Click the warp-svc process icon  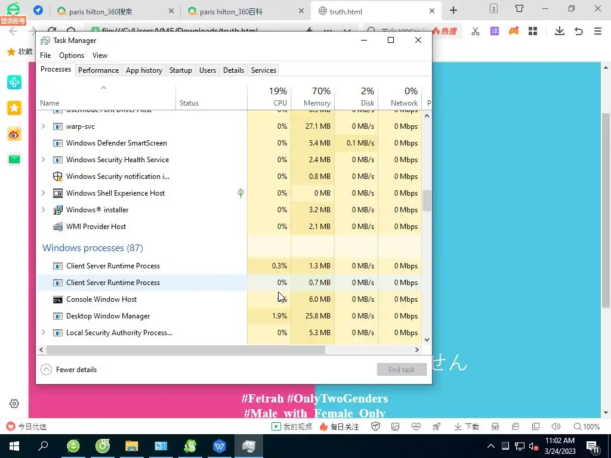tap(58, 126)
